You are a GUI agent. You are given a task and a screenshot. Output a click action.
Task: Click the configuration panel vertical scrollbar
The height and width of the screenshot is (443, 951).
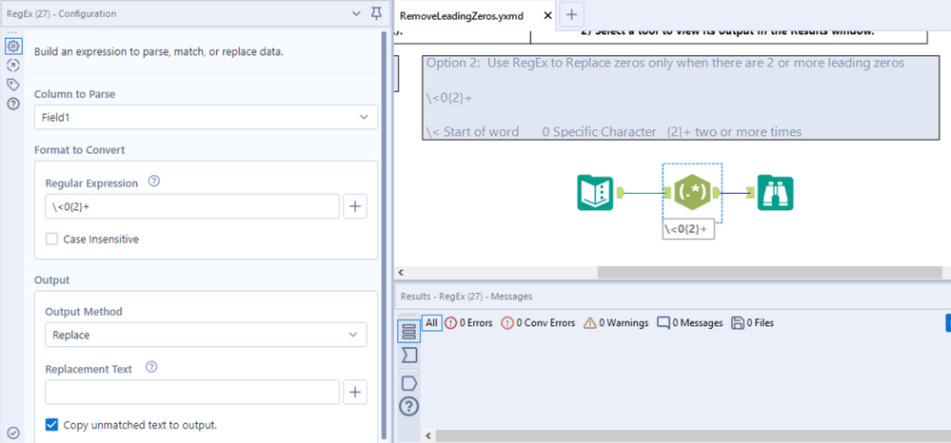tap(384, 235)
